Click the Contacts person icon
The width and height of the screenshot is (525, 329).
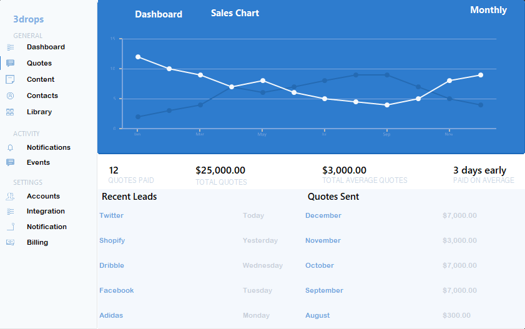[x=10, y=96]
